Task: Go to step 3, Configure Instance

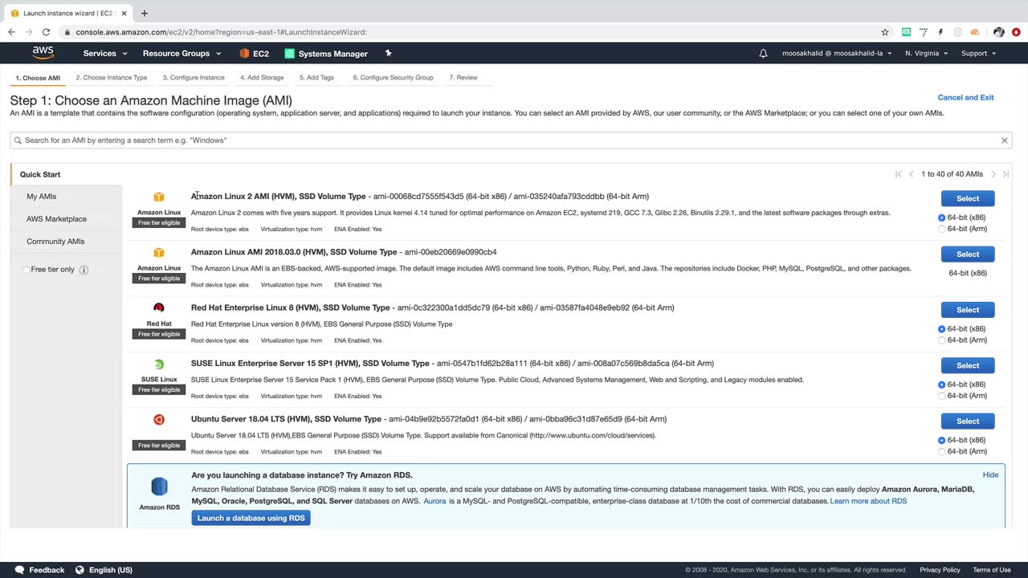Action: coord(194,78)
